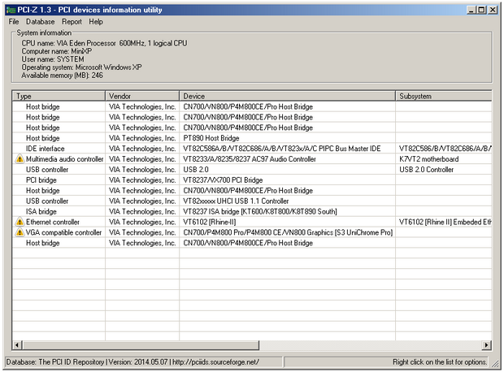Click the horizontal scrollbar left arrow
Image resolution: width=504 pixels, height=372 pixels.
(17, 345)
